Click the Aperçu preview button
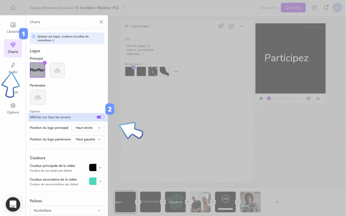 [293, 8]
